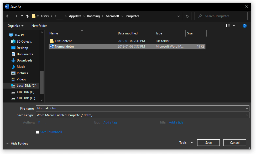Screen dimensions: 256x154
Task: Click the navigation pane scroll down arrow
Action: pos(42,100)
